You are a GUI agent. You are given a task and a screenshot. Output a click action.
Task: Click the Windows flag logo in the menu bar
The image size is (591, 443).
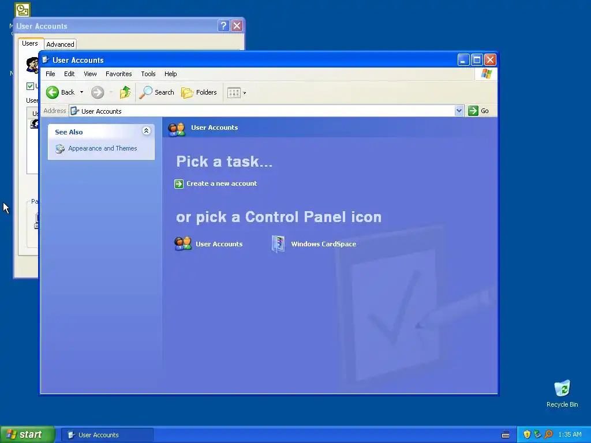[x=486, y=73]
